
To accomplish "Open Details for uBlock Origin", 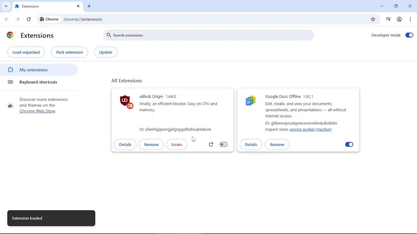I will pyautogui.click(x=125, y=145).
